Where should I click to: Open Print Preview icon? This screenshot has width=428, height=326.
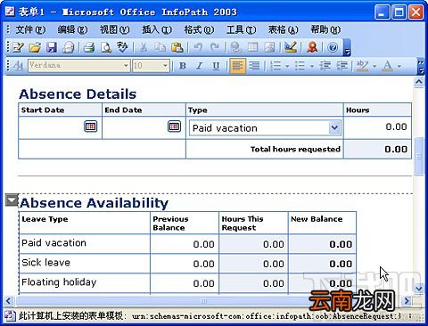pos(106,47)
